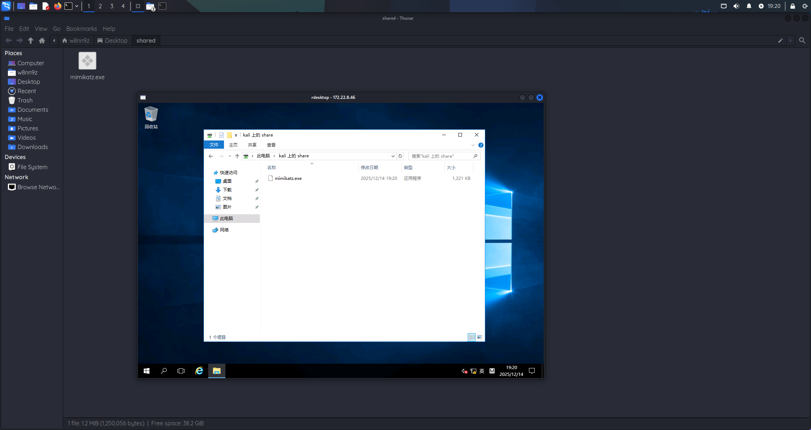Screen dimensions: 811x430
Task: Open Thunar's file search magnifier icon
Action: (x=802, y=40)
